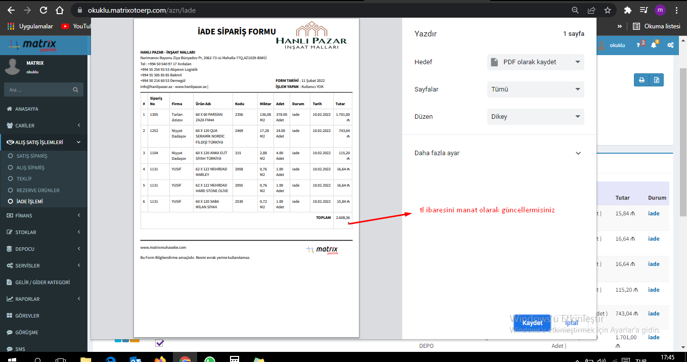Click the search magnifier in sidebar

point(75,90)
